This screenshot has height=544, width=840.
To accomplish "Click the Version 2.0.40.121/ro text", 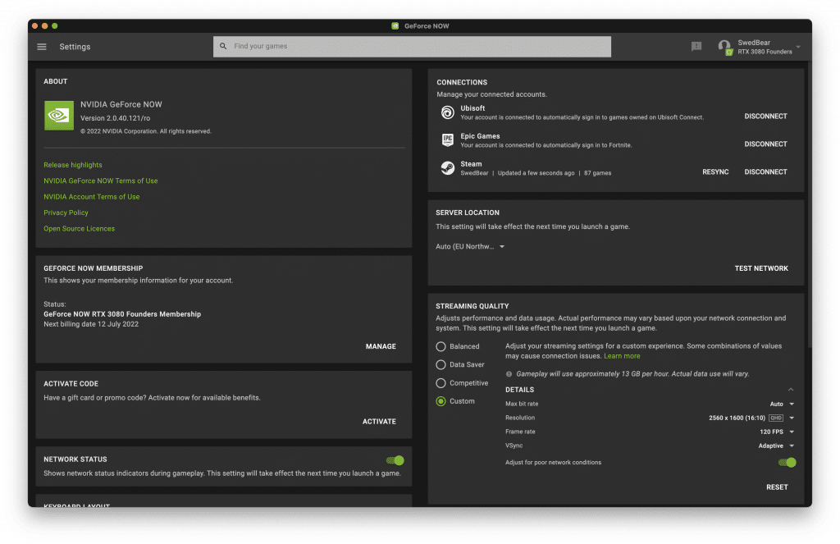I will coord(115,118).
